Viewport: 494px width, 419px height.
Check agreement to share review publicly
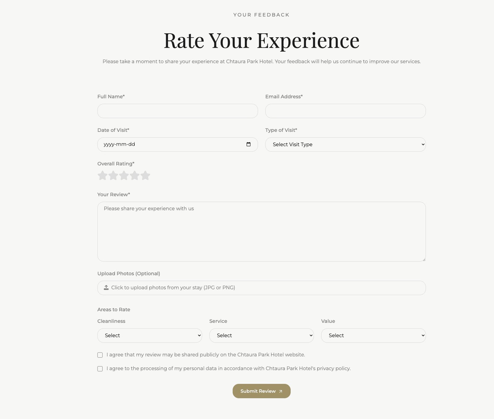[x=100, y=355]
